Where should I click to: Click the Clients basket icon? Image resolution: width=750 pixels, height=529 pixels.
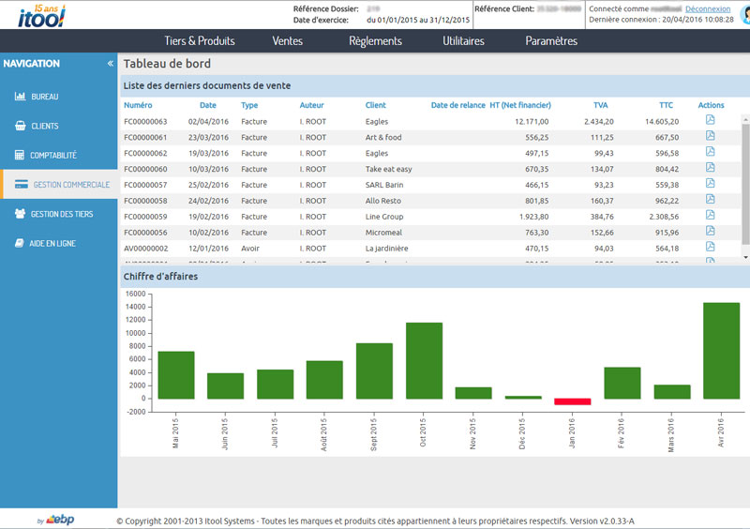pyautogui.click(x=20, y=126)
